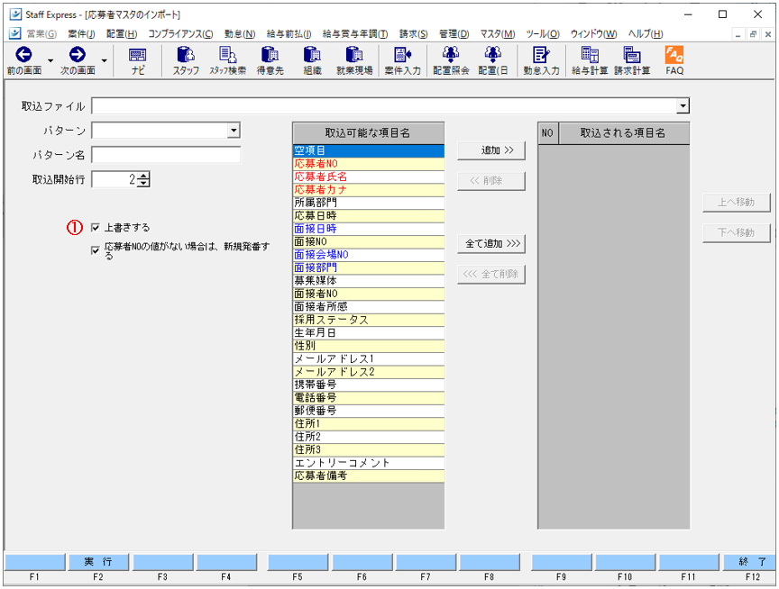This screenshot has height=589, width=779.
Task: Open the 組織 organization icon
Action: click(312, 60)
